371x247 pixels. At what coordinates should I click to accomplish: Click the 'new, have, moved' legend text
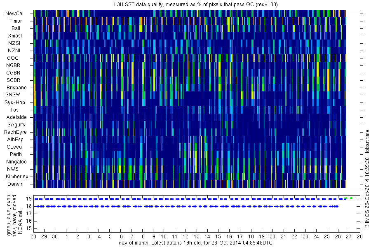pos(15,216)
